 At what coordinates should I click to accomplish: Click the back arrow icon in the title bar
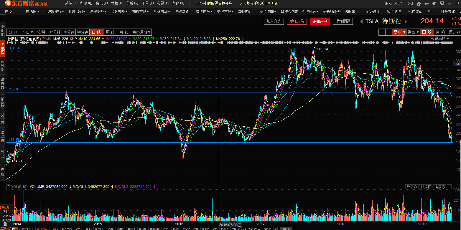[x=426, y=4]
